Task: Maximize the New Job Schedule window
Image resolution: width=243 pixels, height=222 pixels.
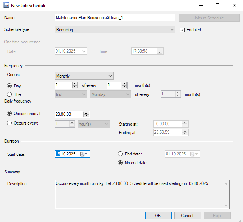Action: (218, 6)
